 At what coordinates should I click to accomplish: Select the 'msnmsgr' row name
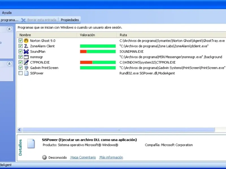point(36,57)
